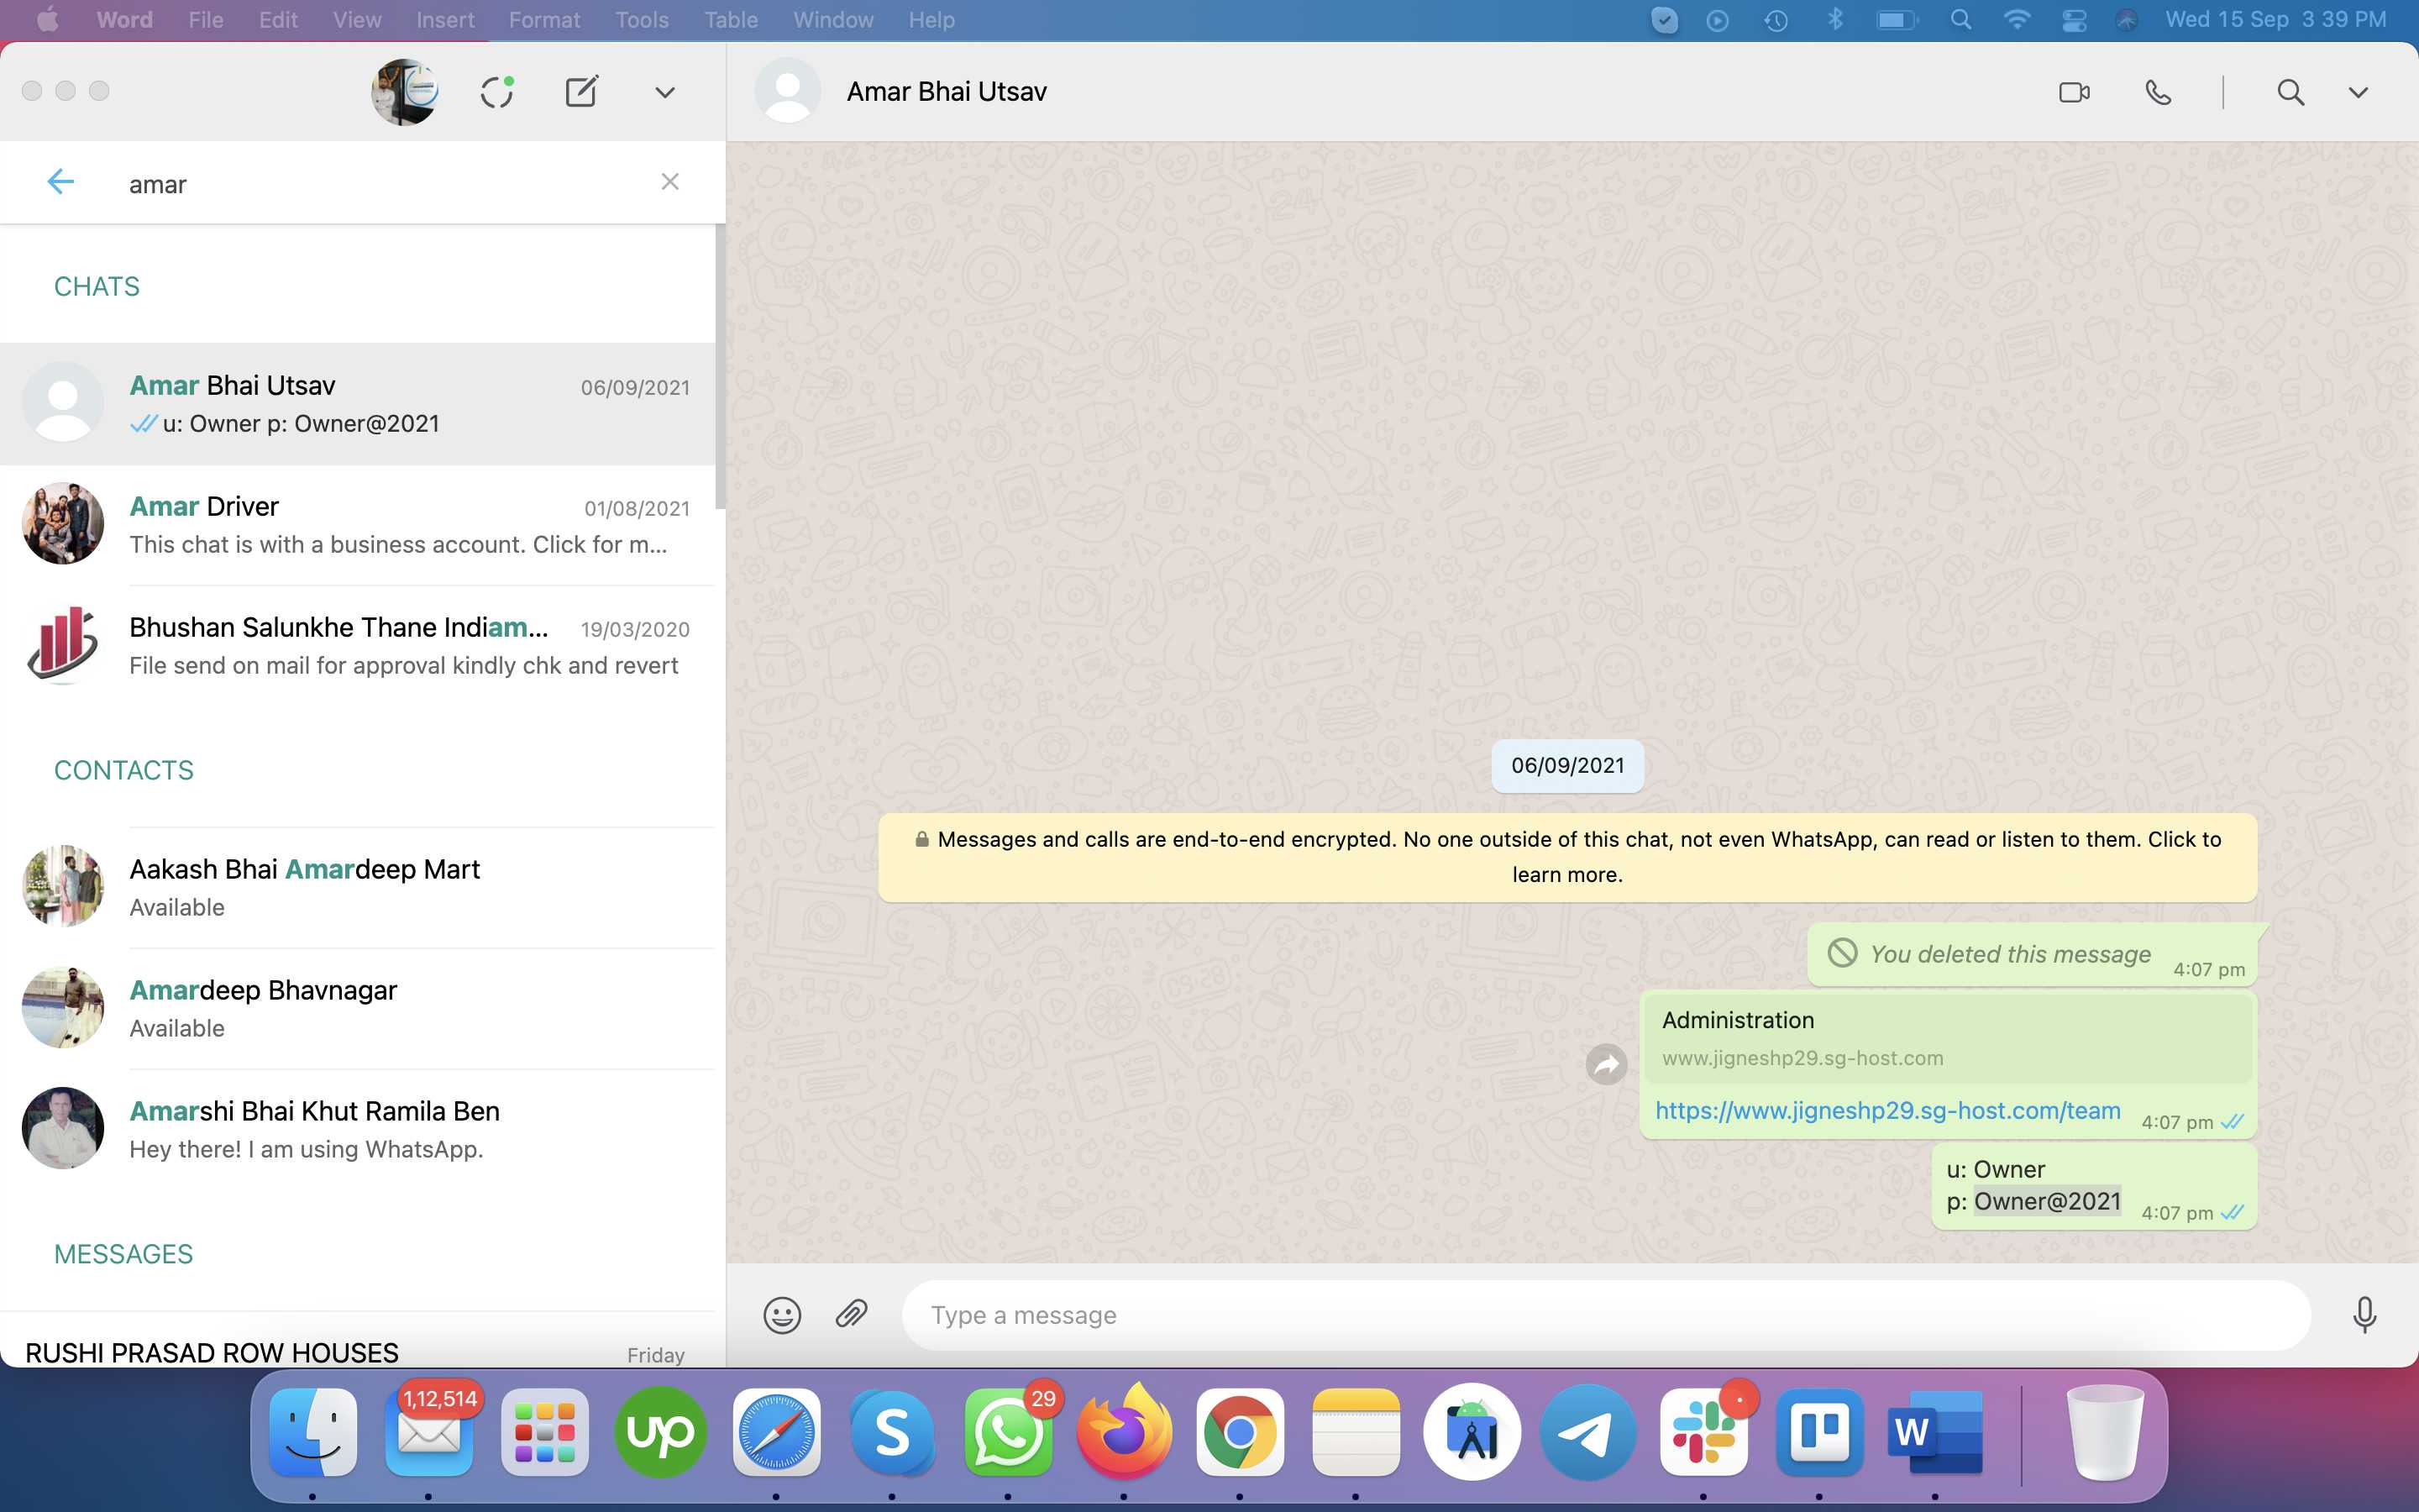
Task: Open the status updates icon
Action: [x=496, y=92]
